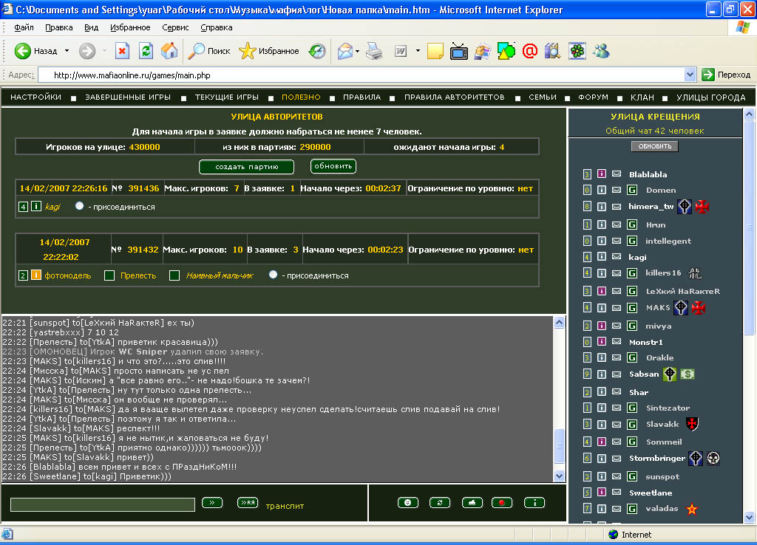757x545 pixels.
Task: Click the ОБНОВИТЬ button in the chat user list
Action: point(655,146)
